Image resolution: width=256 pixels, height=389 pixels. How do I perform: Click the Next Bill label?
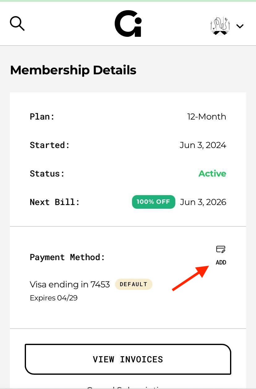pos(55,202)
